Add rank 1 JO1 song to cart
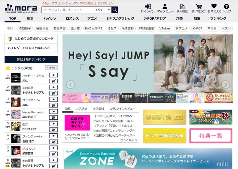This screenshot has width=238, height=169. click(x=54, y=81)
